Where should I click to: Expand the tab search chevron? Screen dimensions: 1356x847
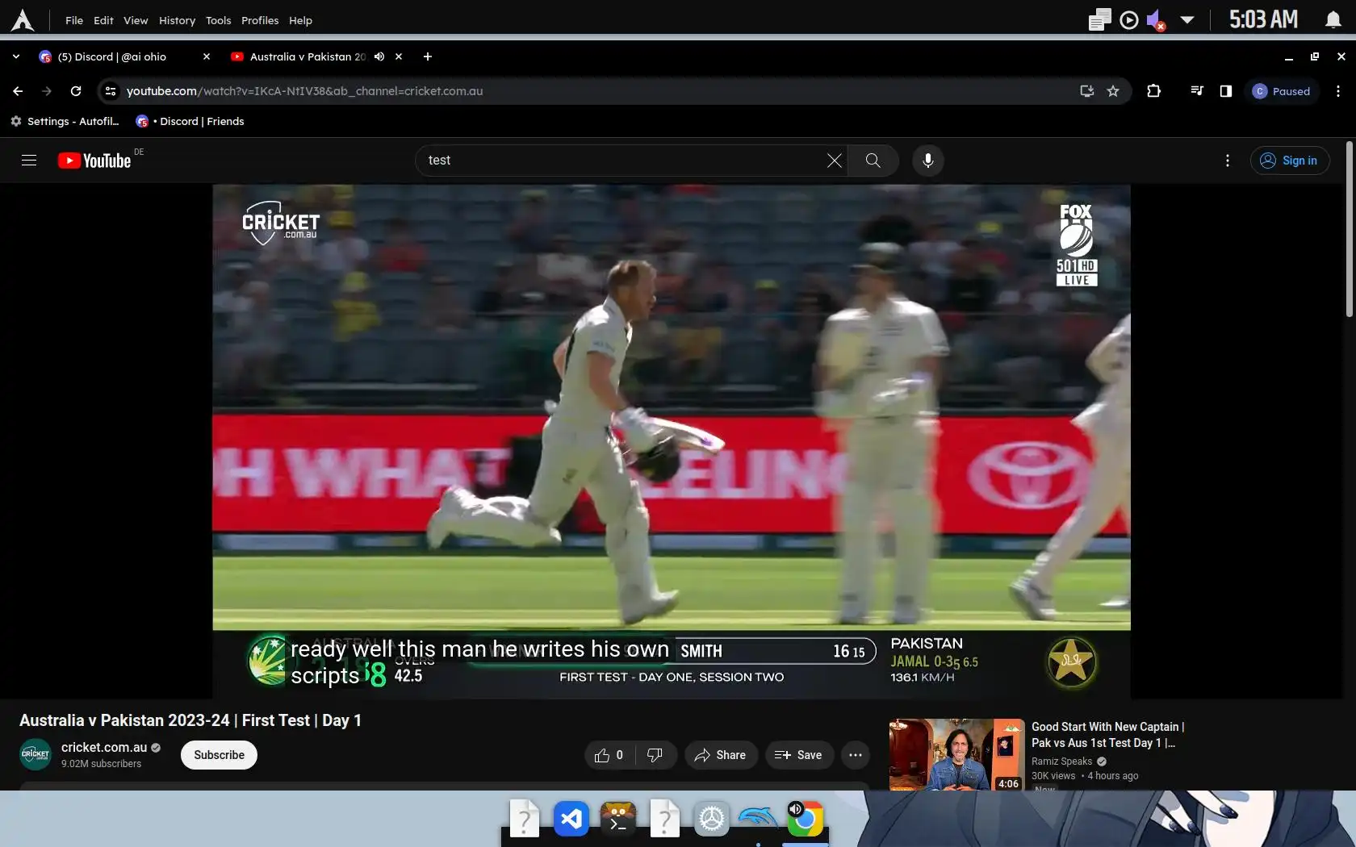pos(16,56)
